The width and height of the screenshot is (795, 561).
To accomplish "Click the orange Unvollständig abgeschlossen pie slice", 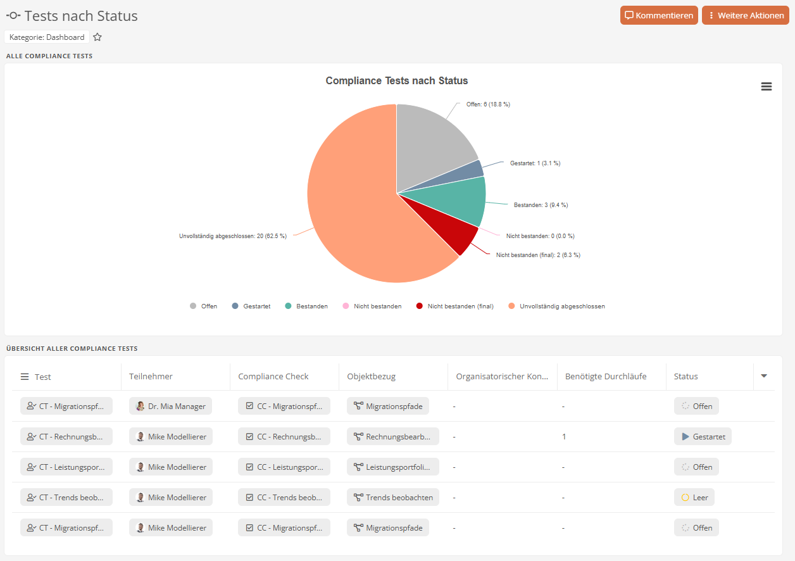I will tap(354, 209).
